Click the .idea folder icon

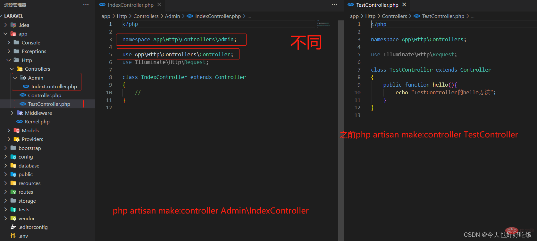[13, 25]
